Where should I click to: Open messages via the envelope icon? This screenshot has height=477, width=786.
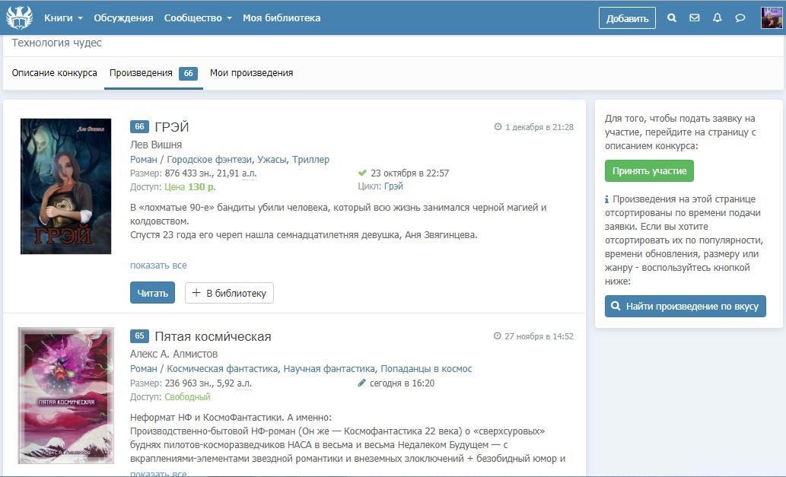click(695, 18)
